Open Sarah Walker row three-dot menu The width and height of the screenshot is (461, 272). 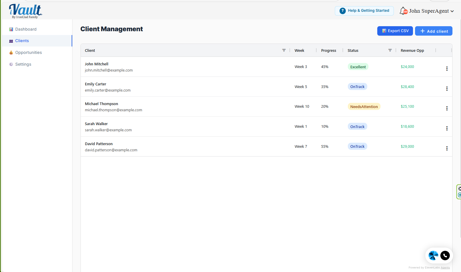click(x=447, y=128)
